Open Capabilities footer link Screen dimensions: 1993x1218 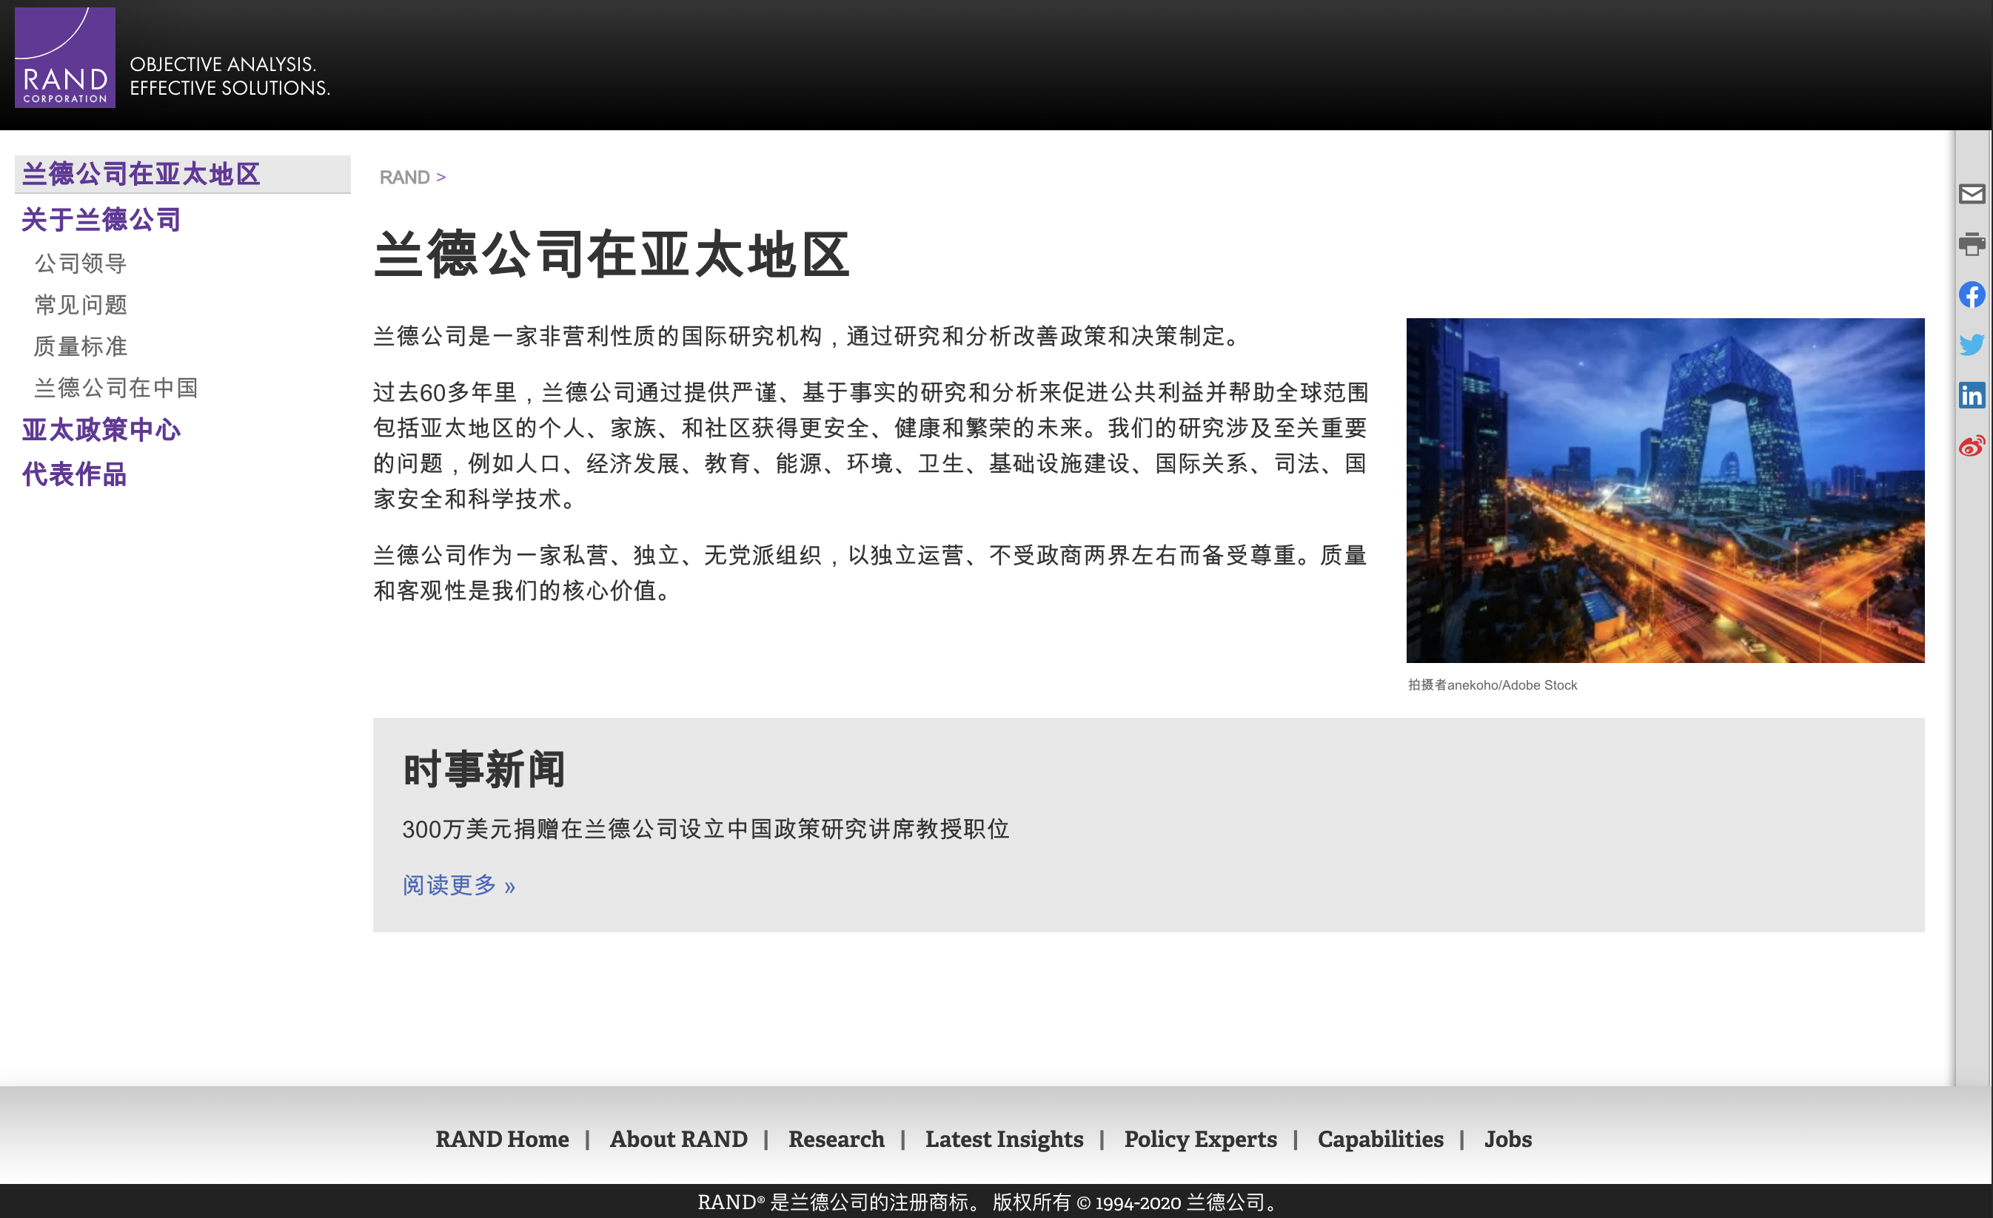[x=1381, y=1139]
